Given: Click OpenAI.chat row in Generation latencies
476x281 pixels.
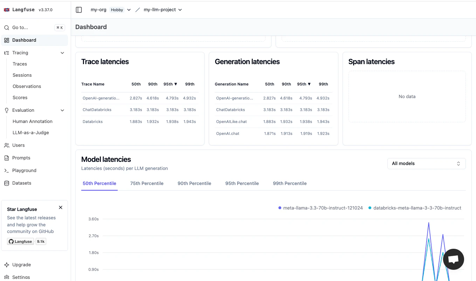Looking at the screenshot, I should click(x=273, y=134).
